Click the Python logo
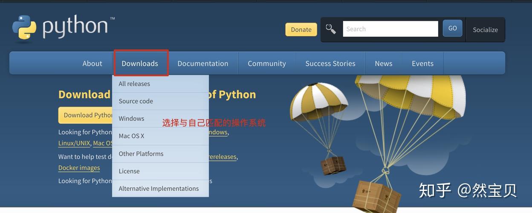The width and height of the screenshot is (532, 213). (x=63, y=29)
